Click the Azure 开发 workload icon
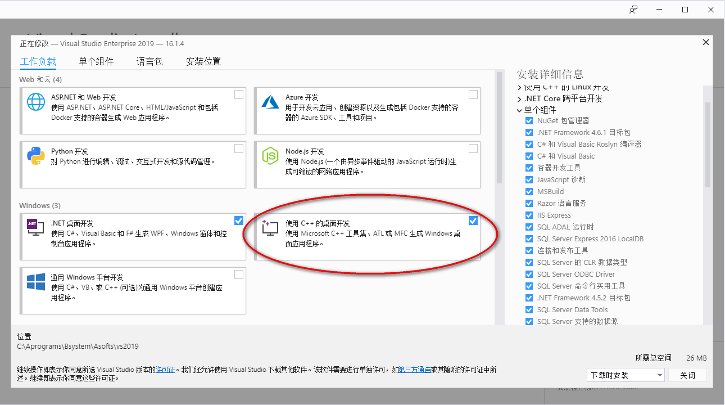The width and height of the screenshot is (725, 405). 270,103
